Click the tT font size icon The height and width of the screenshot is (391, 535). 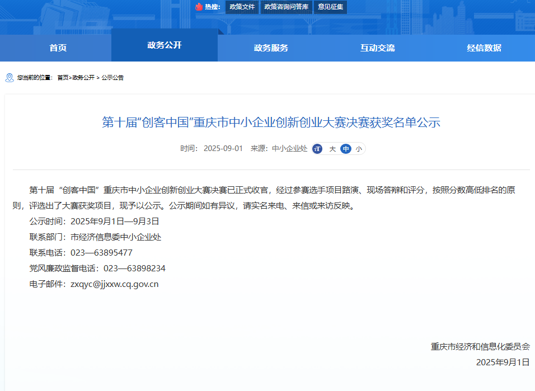tap(317, 149)
